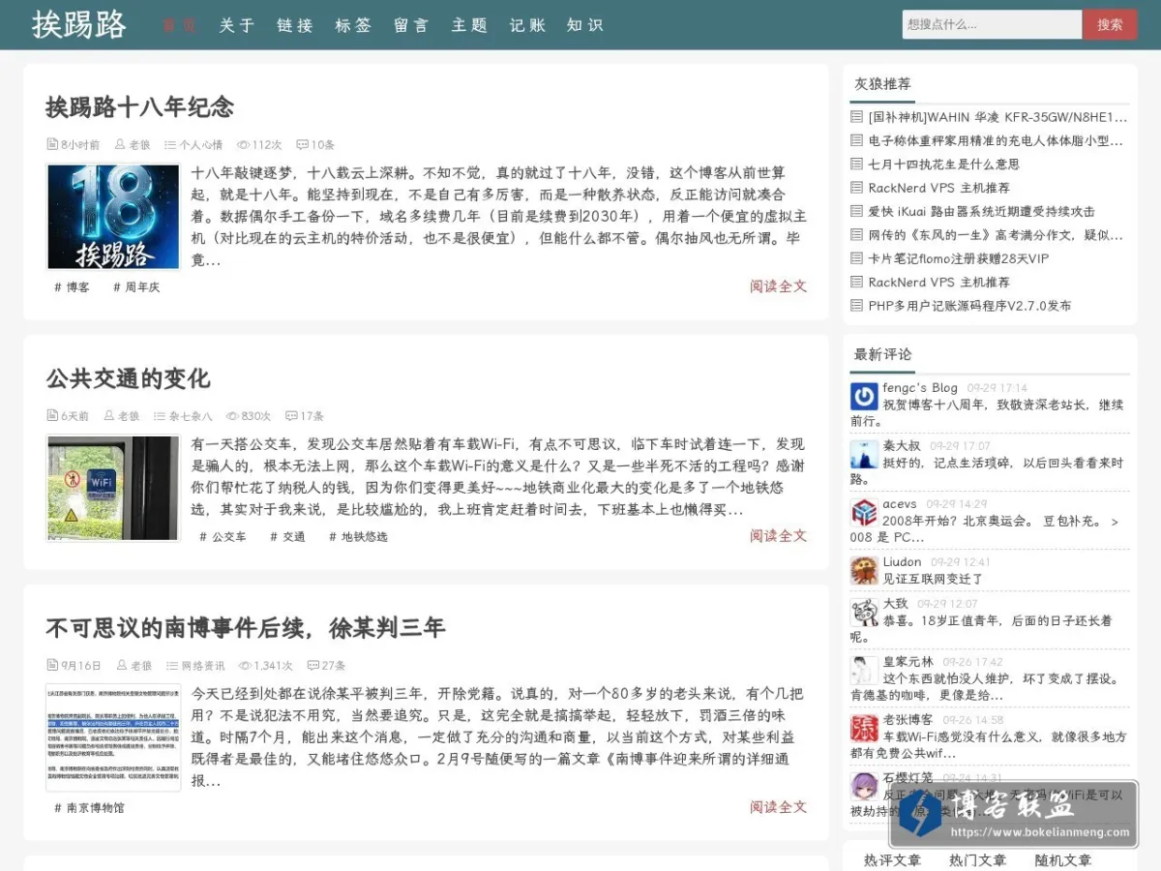Open the 关于 menu item
This screenshot has width=1161, height=871.
click(236, 25)
